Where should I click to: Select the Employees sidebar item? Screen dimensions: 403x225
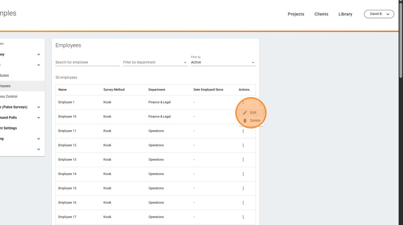click(22, 86)
